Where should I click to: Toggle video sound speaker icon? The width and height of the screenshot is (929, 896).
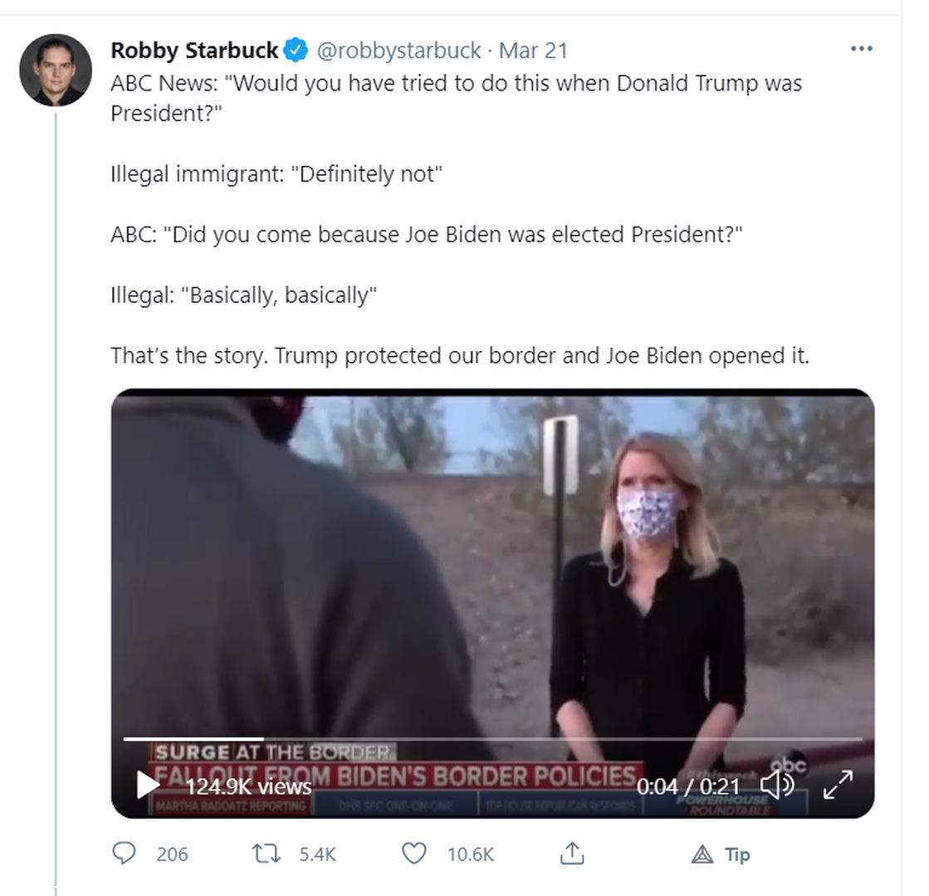(x=777, y=784)
